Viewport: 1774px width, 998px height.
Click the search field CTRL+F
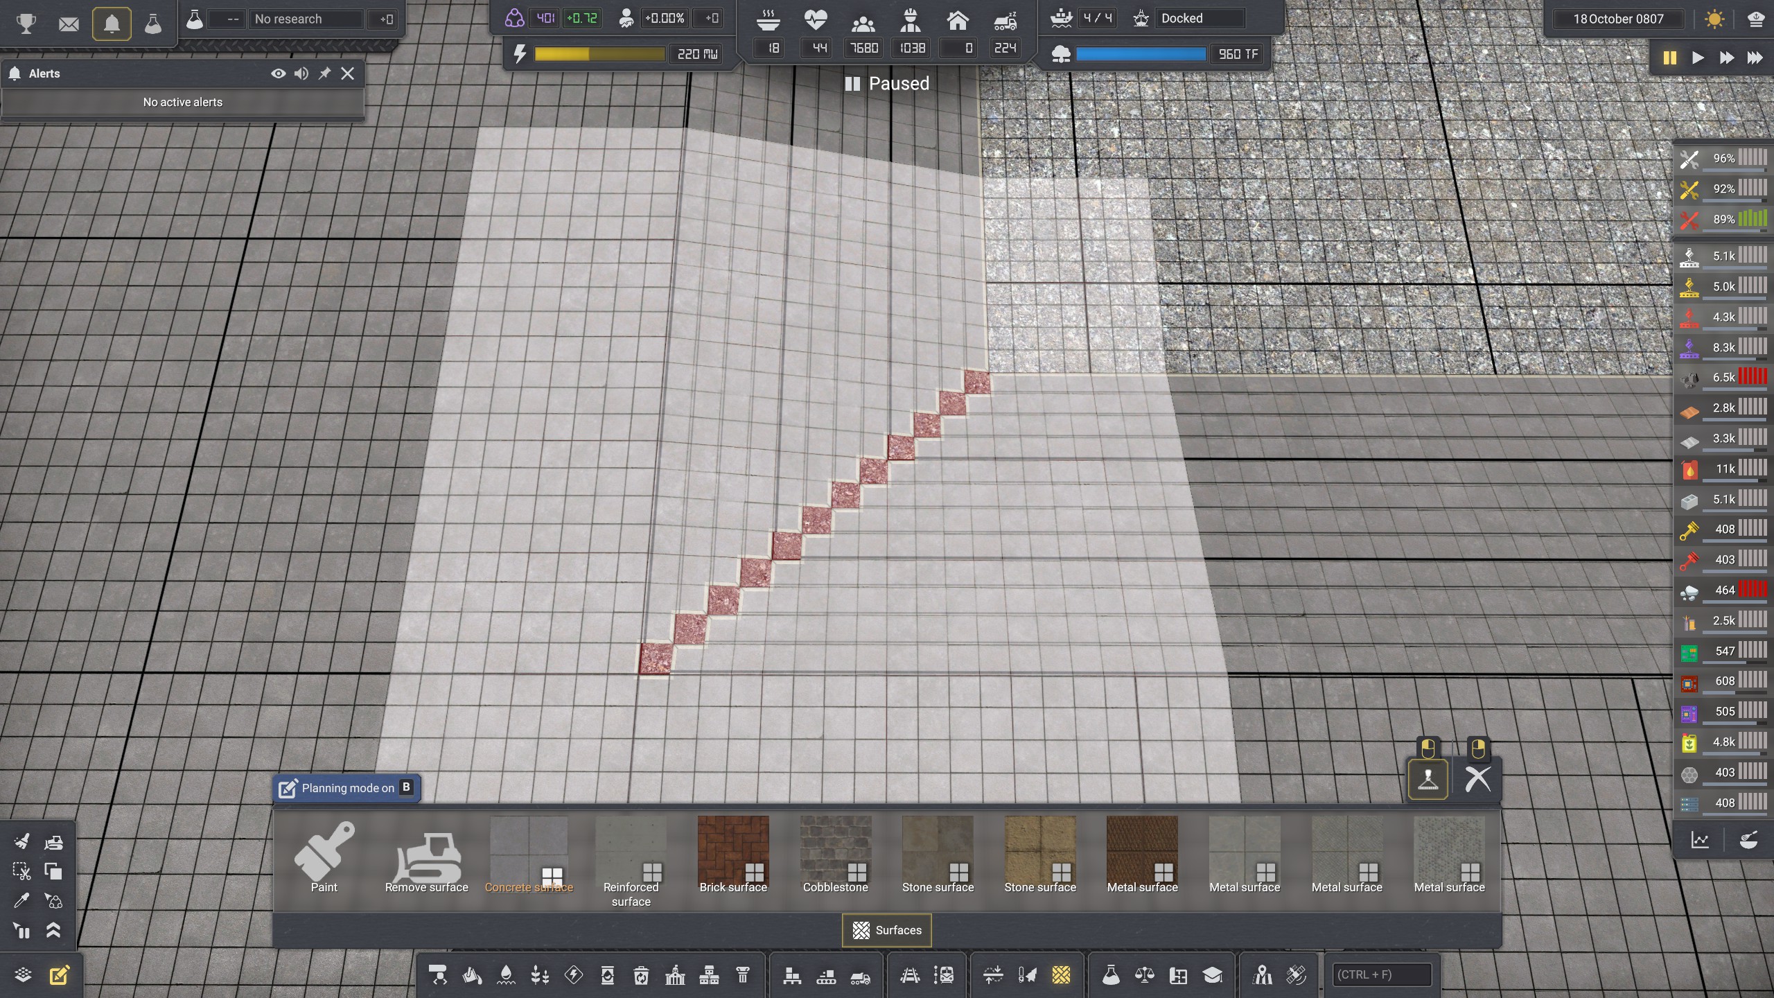click(1382, 974)
